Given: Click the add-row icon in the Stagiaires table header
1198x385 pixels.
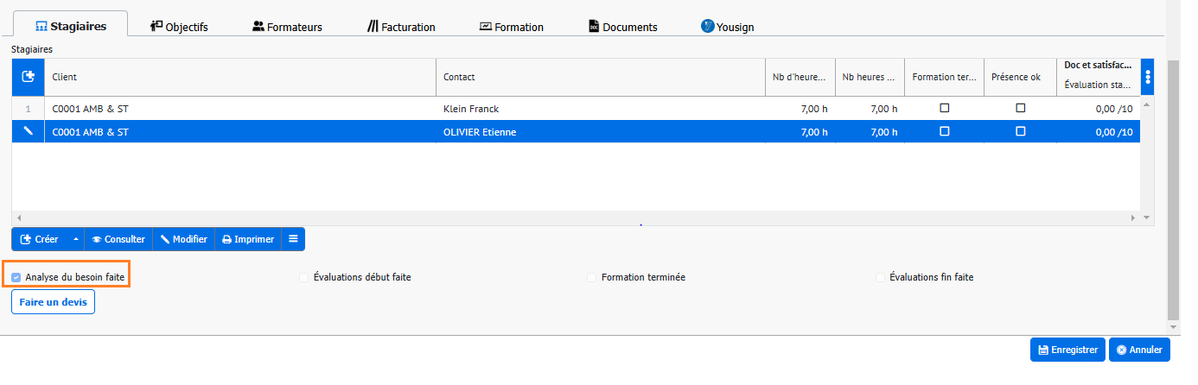Looking at the screenshot, I should (x=28, y=77).
